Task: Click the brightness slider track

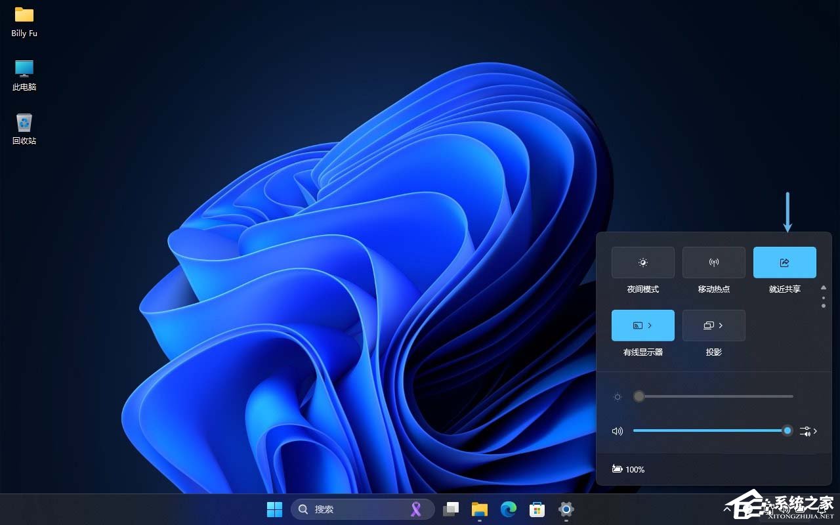Action: click(x=713, y=396)
